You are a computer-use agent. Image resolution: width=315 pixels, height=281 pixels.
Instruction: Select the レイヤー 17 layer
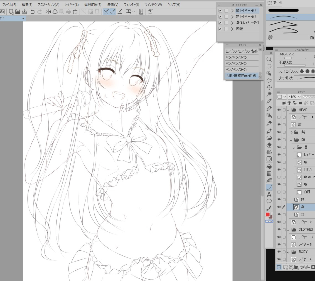coord(302,237)
